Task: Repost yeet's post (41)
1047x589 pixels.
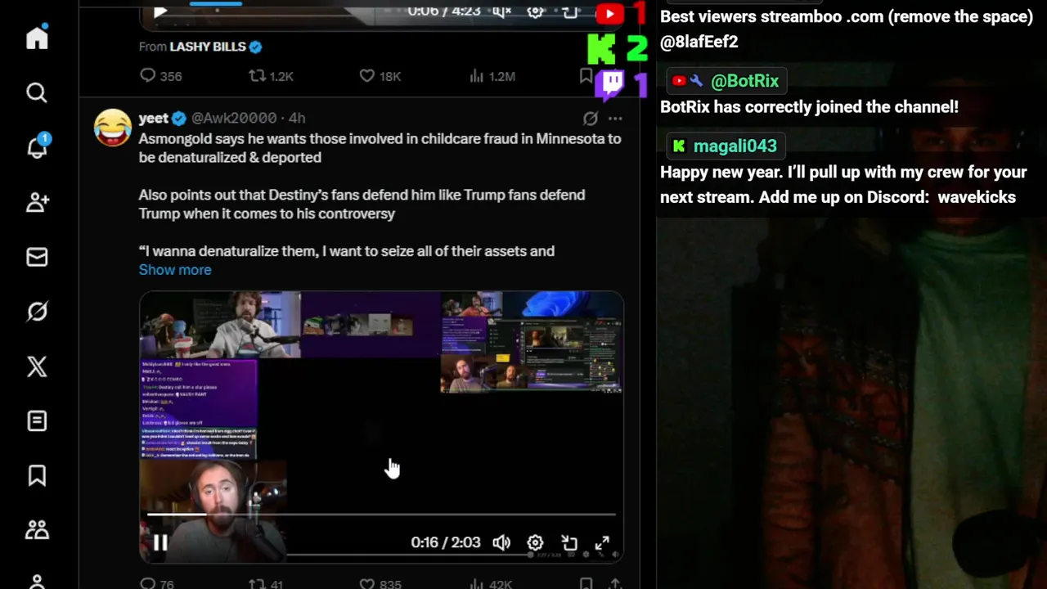Action: coord(266,583)
